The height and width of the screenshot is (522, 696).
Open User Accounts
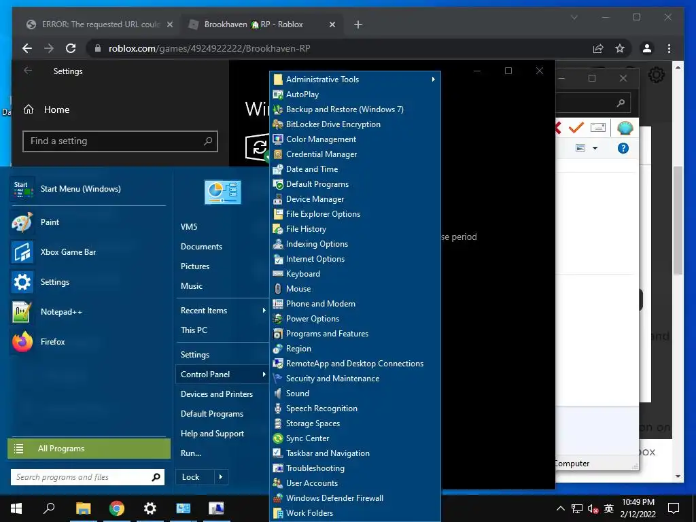(x=355, y=483)
